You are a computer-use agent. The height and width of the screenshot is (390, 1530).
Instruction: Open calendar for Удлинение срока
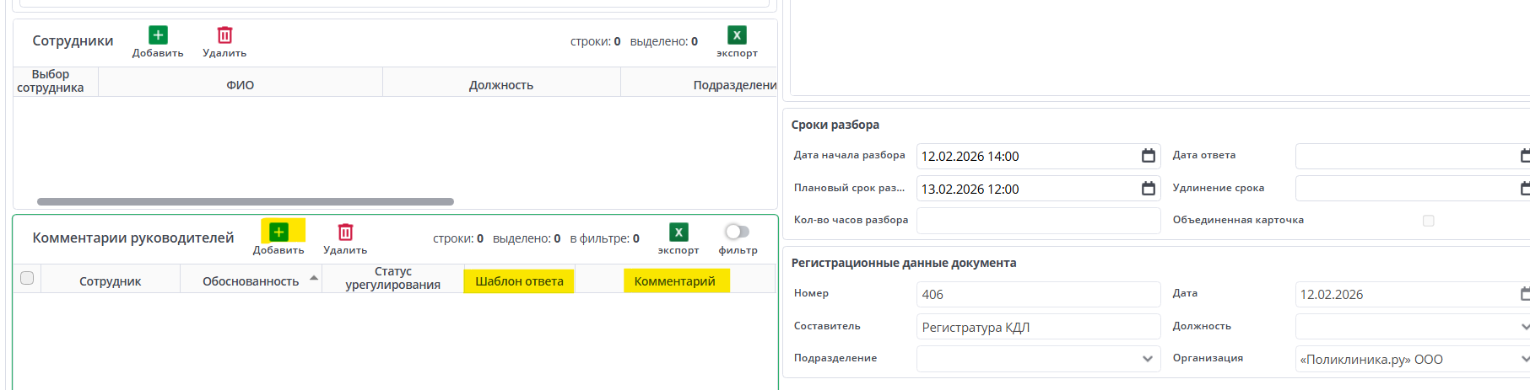tap(1524, 189)
